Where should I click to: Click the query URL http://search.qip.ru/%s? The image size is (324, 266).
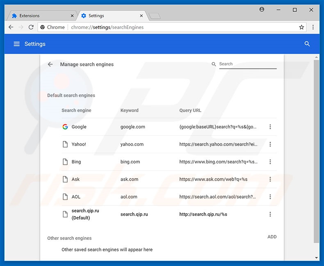[203, 215]
